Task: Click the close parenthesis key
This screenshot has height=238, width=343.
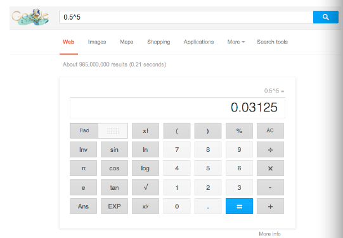Action: 208,130
